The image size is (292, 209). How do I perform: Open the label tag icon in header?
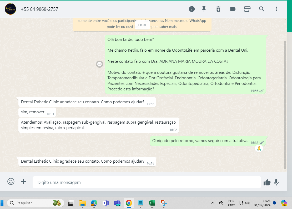click(x=233, y=9)
